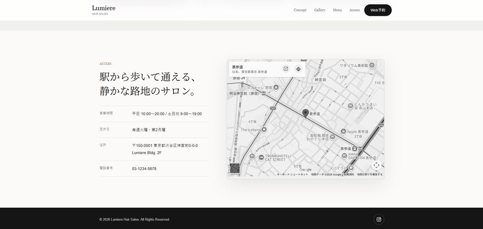Click the 住所 row label
The width and height of the screenshot is (483, 229).
[103, 145]
